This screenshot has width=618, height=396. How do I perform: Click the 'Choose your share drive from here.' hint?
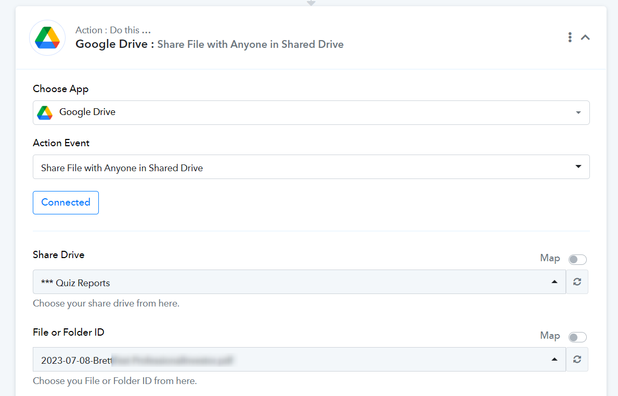pyautogui.click(x=106, y=303)
